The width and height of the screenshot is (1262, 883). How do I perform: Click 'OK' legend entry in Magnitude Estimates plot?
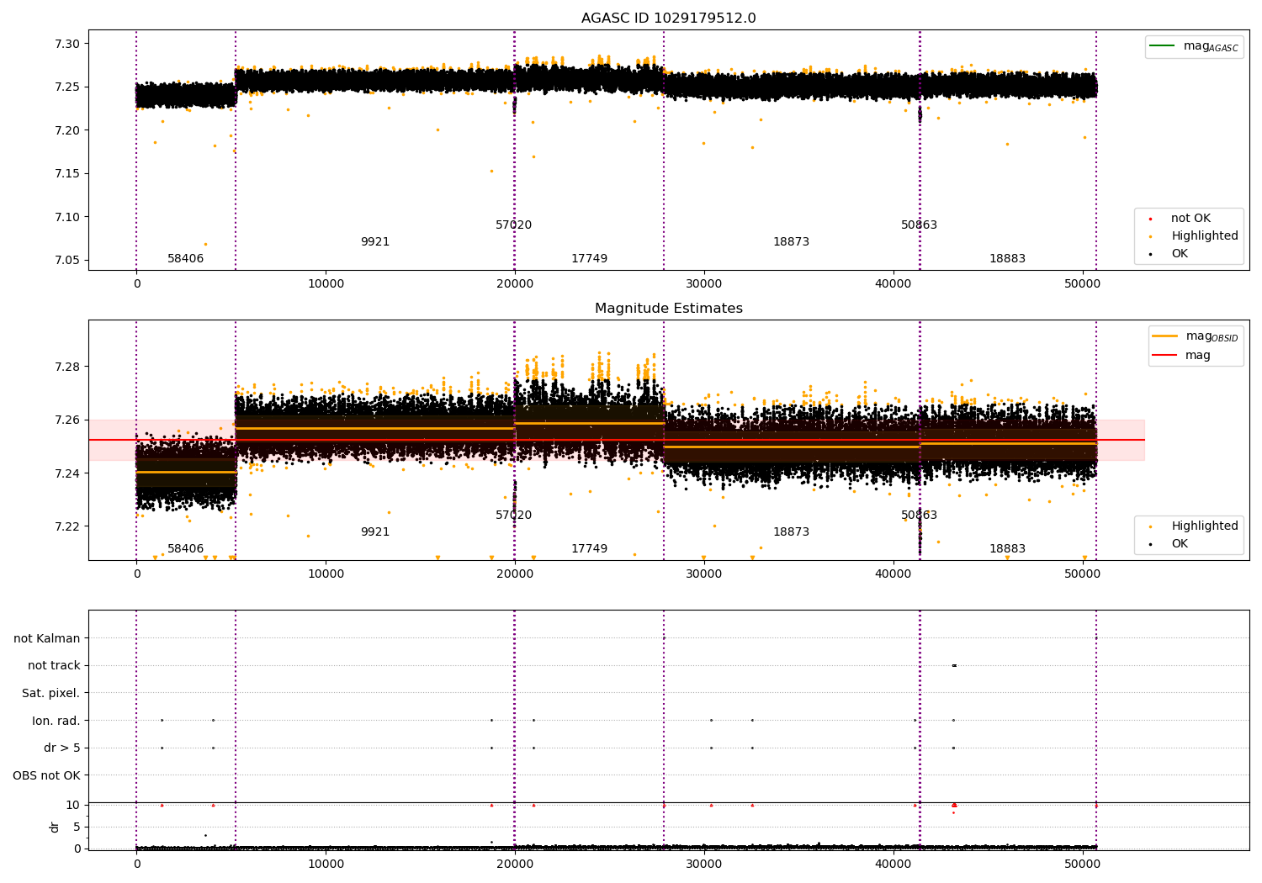point(1179,544)
